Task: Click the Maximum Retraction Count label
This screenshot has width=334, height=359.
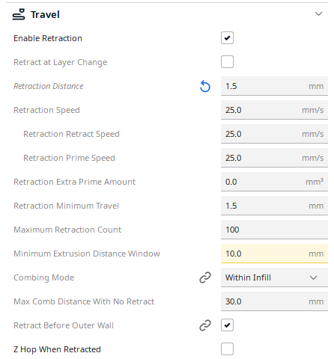Action: point(67,230)
